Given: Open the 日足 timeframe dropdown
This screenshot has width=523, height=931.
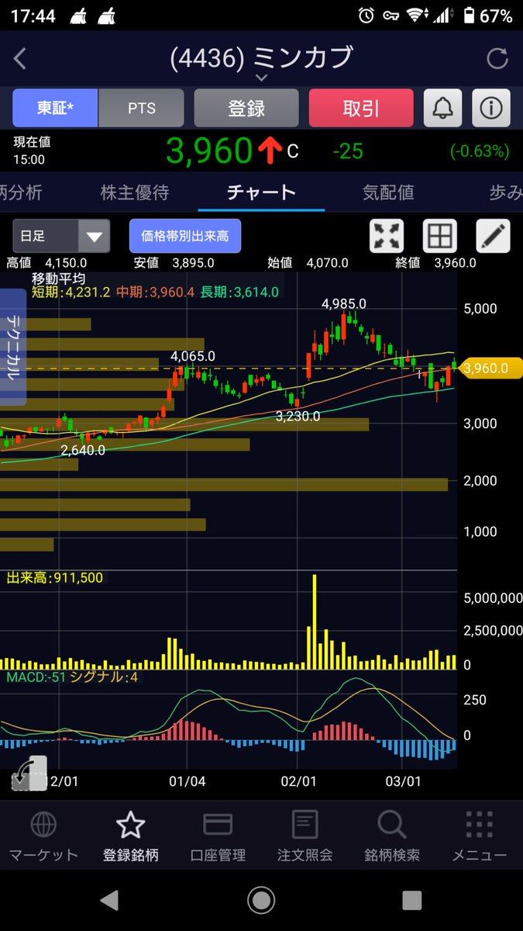Looking at the screenshot, I should tap(61, 236).
